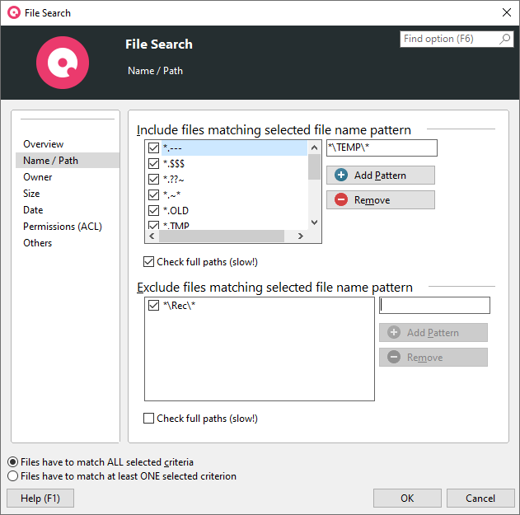This screenshot has height=515, width=520.
Task: Click the pink File Search logo
Action: pos(63,63)
